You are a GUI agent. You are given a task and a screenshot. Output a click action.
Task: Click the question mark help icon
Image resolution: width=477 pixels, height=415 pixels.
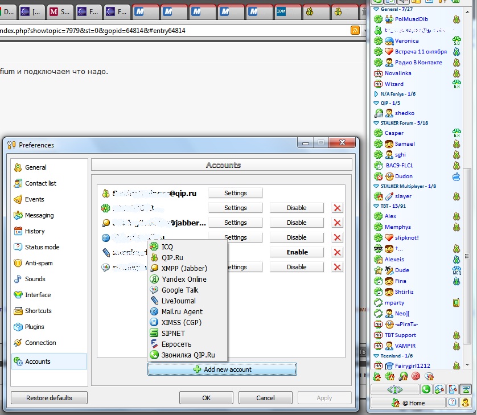click(x=452, y=402)
